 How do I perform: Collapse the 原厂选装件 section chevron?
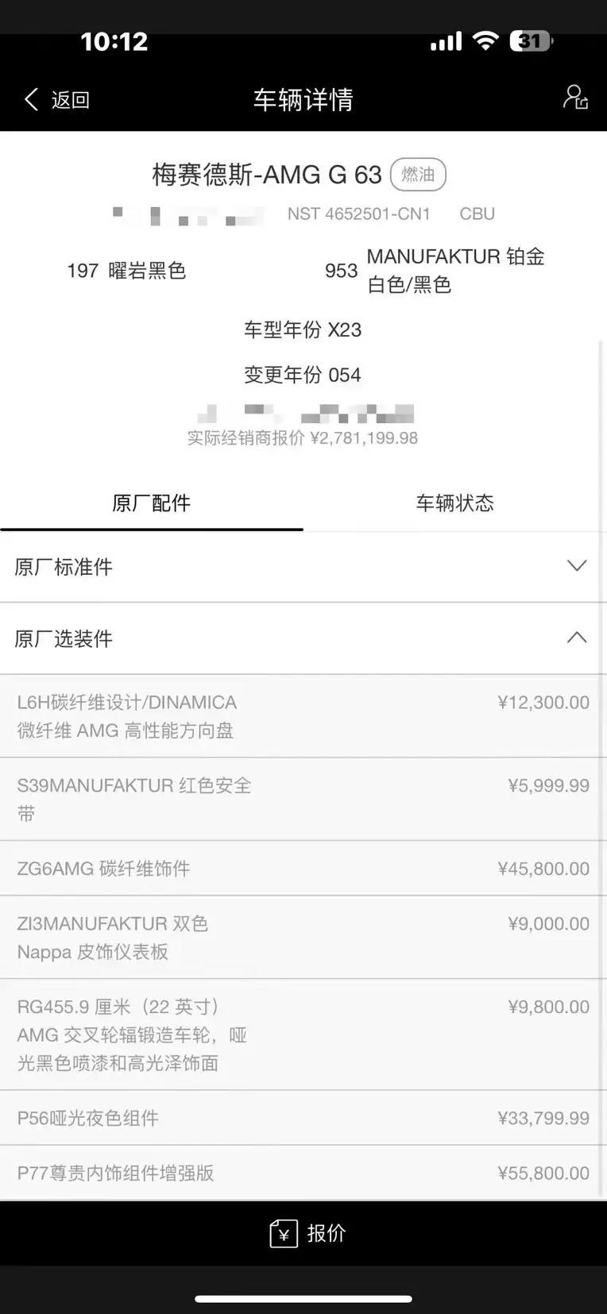(577, 638)
